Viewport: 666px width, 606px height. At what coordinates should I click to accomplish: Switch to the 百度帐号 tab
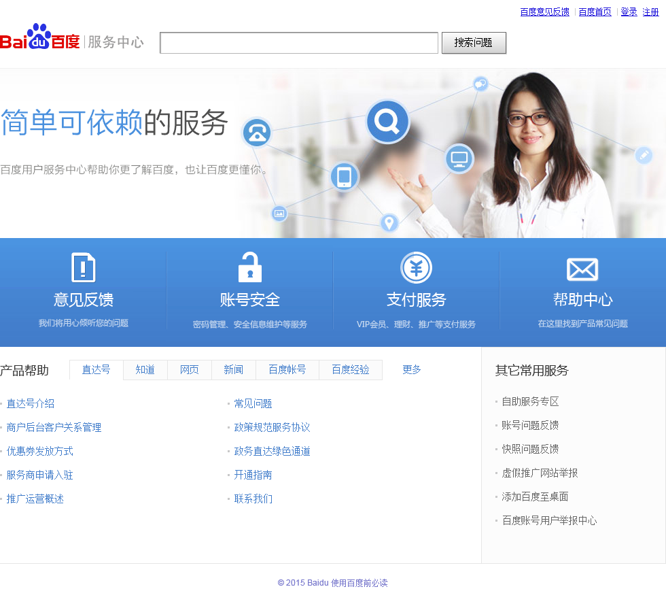pyautogui.click(x=287, y=370)
